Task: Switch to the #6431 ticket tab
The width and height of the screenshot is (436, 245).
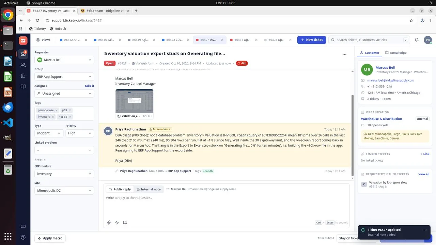Action: (243, 40)
